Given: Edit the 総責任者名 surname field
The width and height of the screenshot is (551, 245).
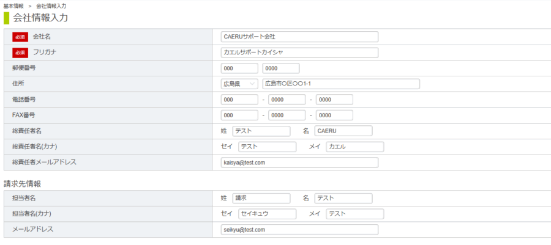Looking at the screenshot, I should pos(261,131).
